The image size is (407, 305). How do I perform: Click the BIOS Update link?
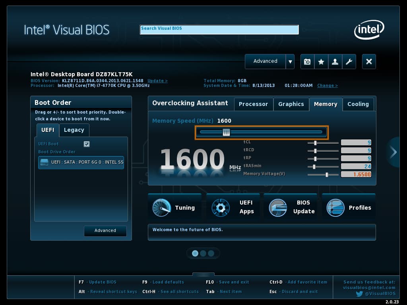tap(157, 81)
